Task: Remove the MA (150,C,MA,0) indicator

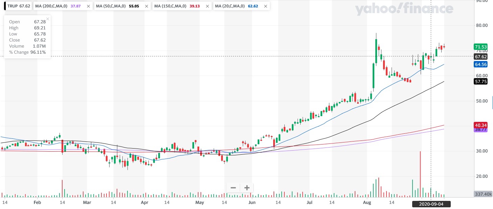Action: pos(207,6)
